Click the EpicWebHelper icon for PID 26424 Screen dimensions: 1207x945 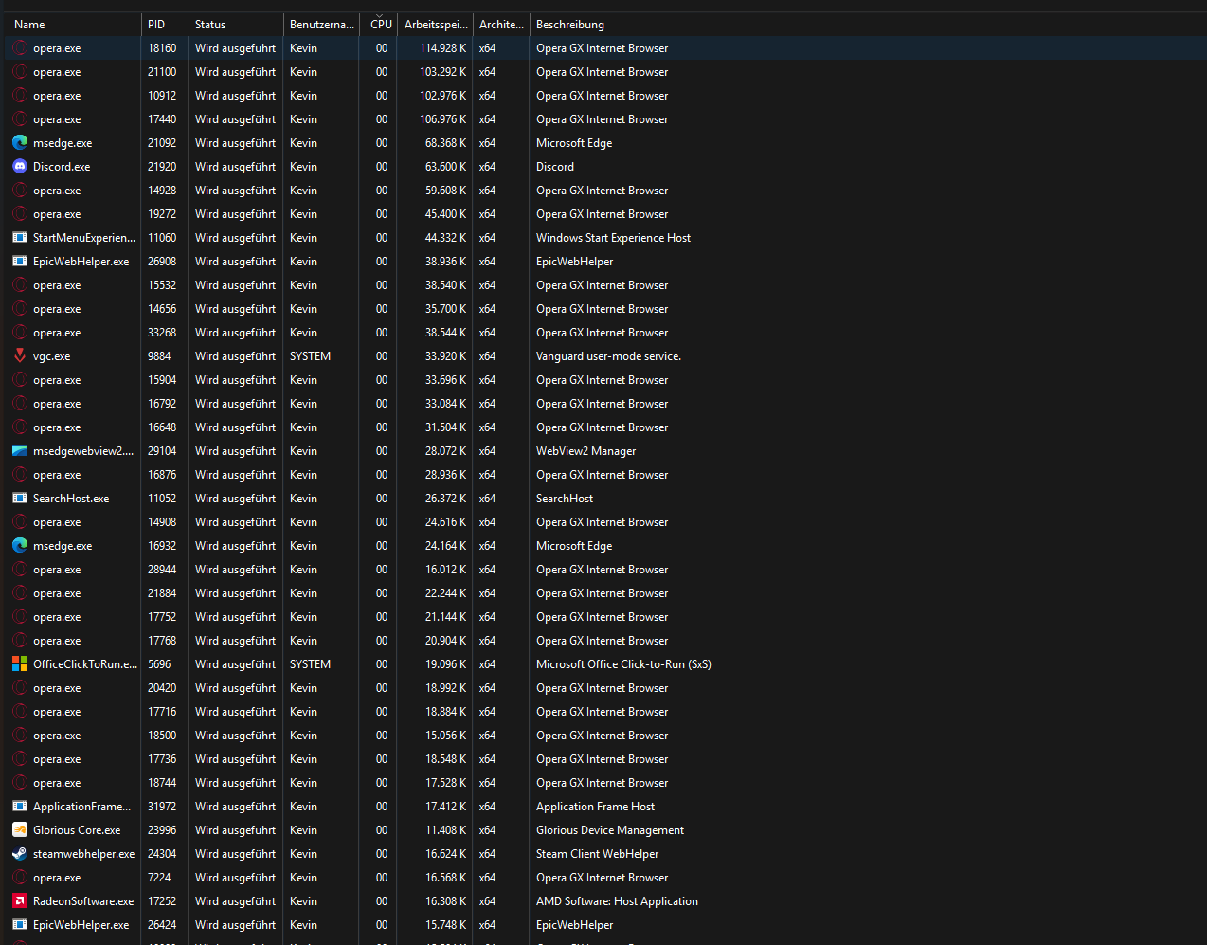point(20,925)
